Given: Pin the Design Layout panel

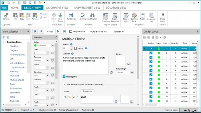Looking at the screenshot, I should point(198,31).
